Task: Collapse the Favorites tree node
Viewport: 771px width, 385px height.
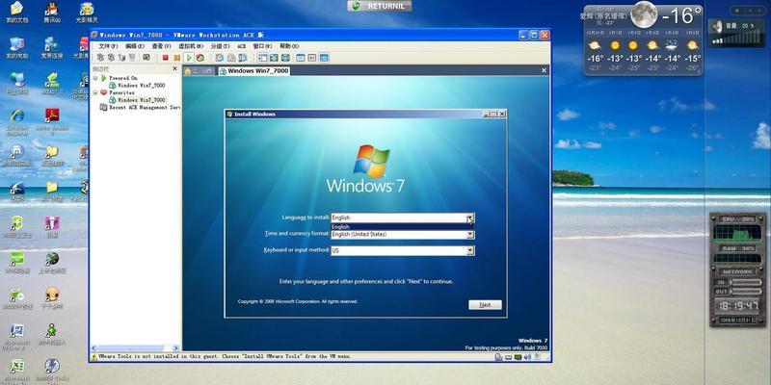Action: pos(95,92)
